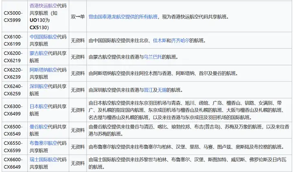The height and width of the screenshot is (172, 293).
Task: Open the 阿斯塔纳航空 link
Action: (44, 70)
